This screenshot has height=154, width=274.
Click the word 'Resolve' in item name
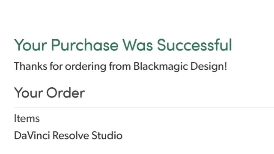pos(71,136)
